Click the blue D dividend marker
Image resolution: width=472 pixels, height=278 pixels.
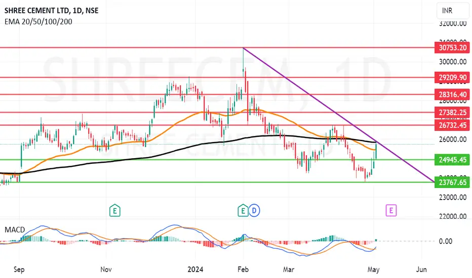[x=254, y=210]
